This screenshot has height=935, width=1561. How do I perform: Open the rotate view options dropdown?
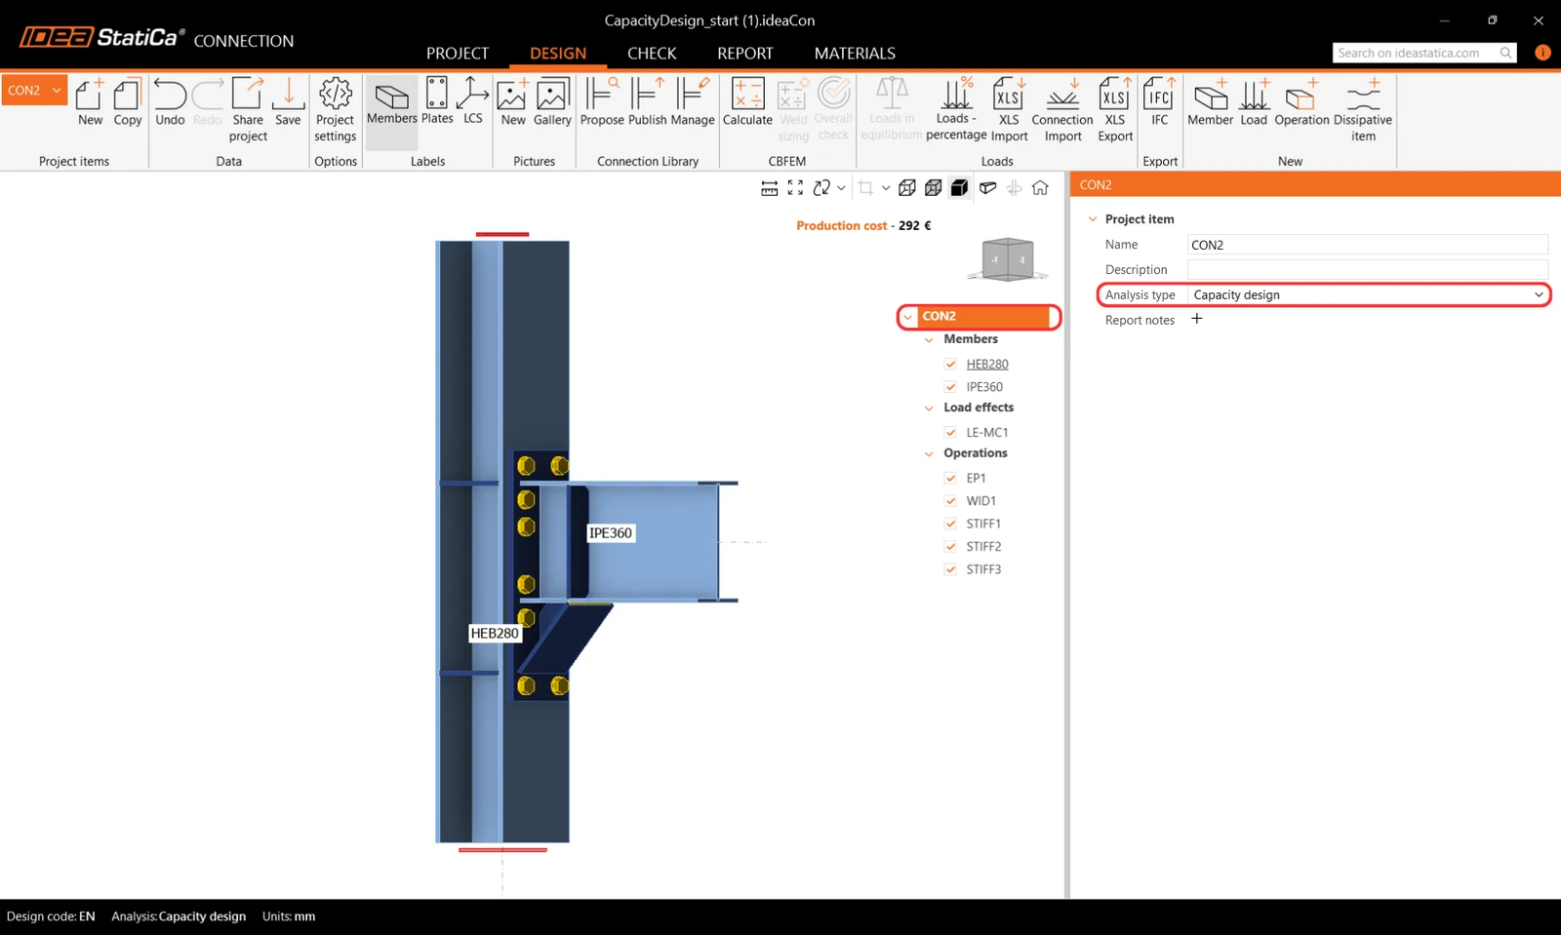click(841, 188)
